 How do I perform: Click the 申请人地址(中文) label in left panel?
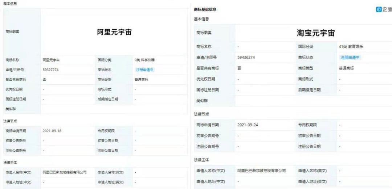click(x=19, y=182)
